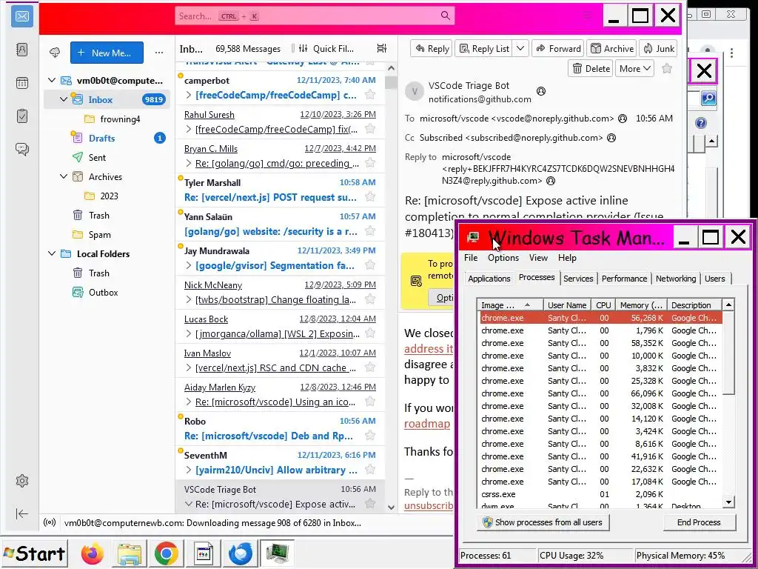758x569 pixels.
Task: Open folder pane options three-dot menu
Action: click(x=159, y=53)
